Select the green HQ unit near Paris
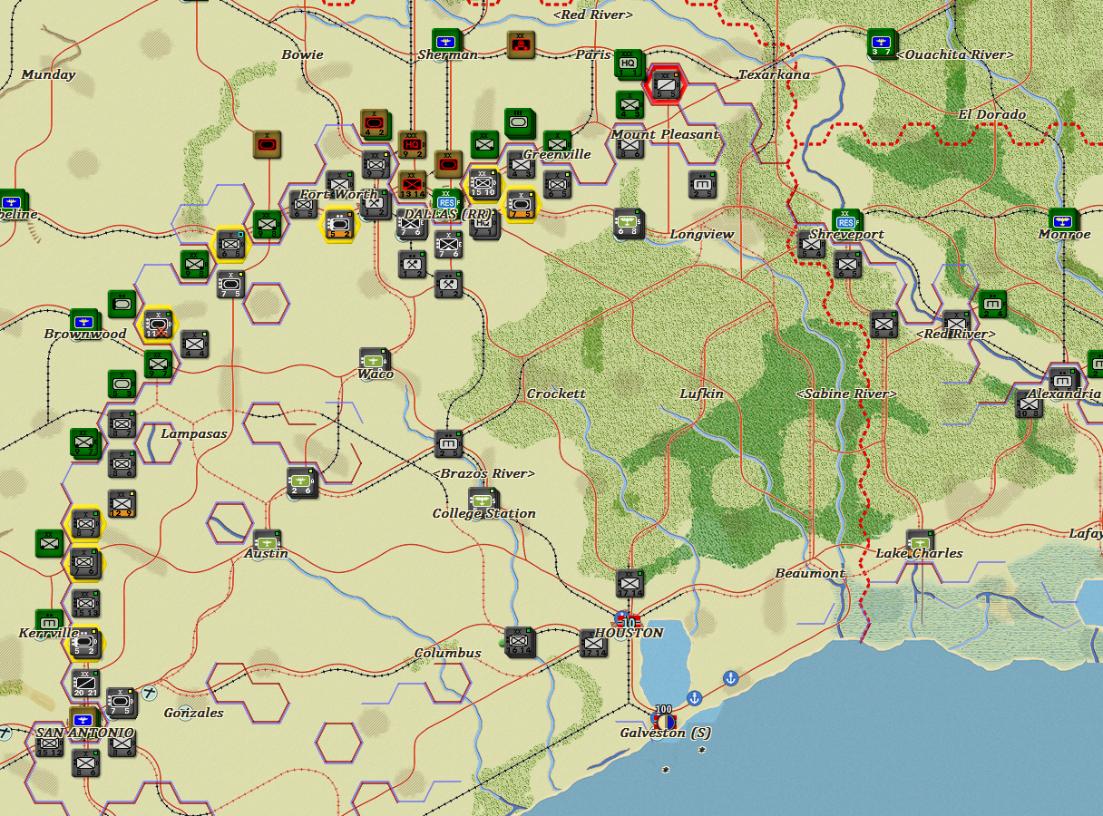Image resolution: width=1103 pixels, height=816 pixels. coord(628,63)
